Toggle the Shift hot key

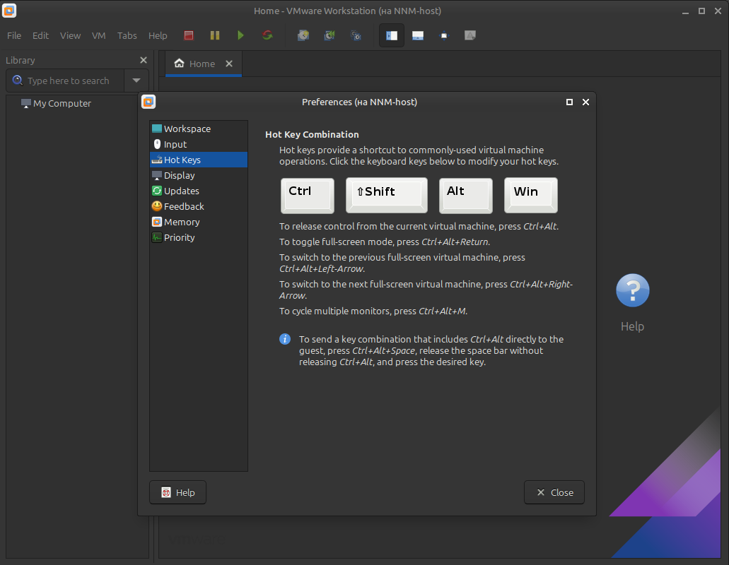pos(386,195)
